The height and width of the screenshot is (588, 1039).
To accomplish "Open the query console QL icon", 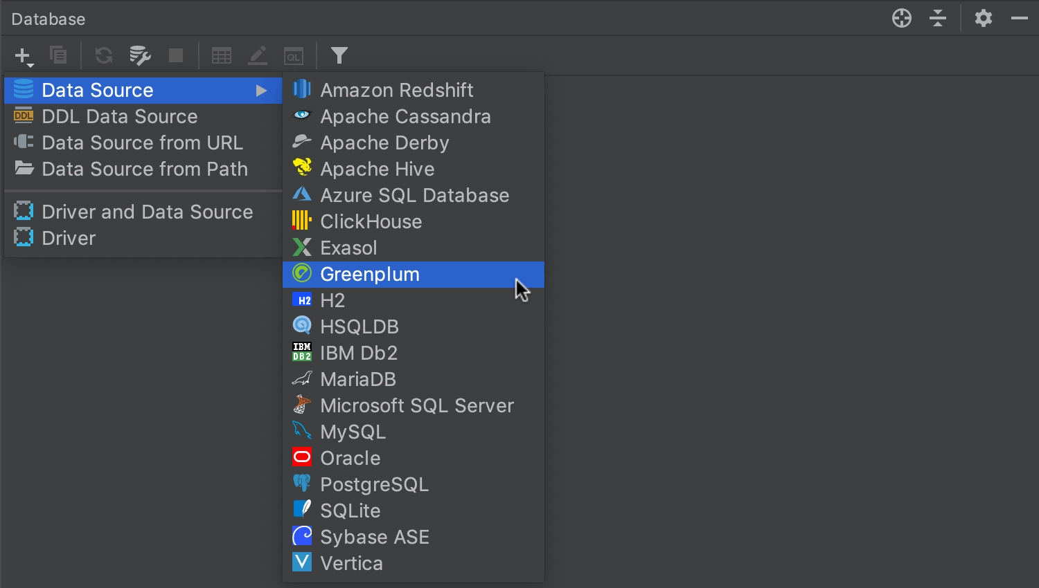I will pyautogui.click(x=294, y=55).
